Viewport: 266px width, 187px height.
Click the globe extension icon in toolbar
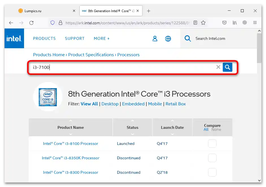(245, 22)
